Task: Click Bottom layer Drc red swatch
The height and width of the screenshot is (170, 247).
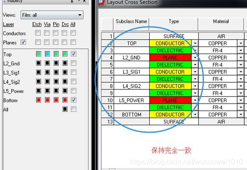Action: point(65,100)
